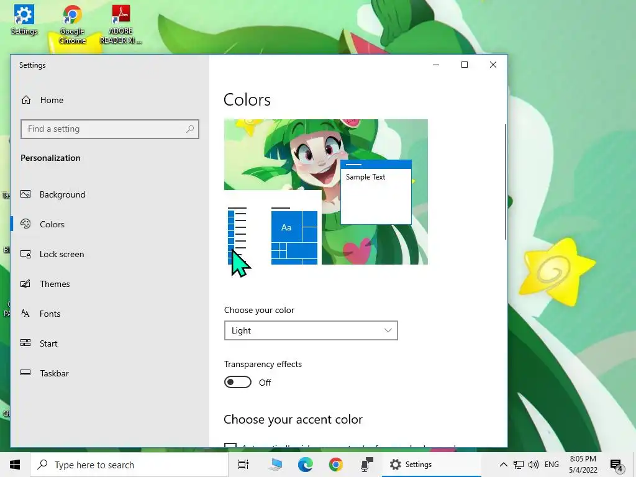Image resolution: width=636 pixels, height=477 pixels.
Task: Open the Home page in Settings
Action: (52, 100)
